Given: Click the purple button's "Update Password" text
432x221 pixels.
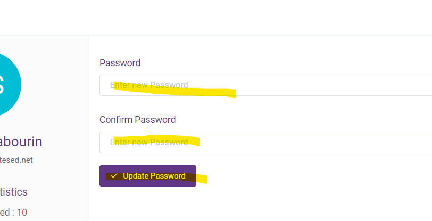Looking at the screenshot, I should pyautogui.click(x=154, y=176).
